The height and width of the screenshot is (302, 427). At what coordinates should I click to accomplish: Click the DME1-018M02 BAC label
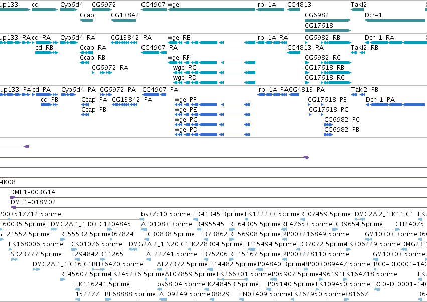33,202
